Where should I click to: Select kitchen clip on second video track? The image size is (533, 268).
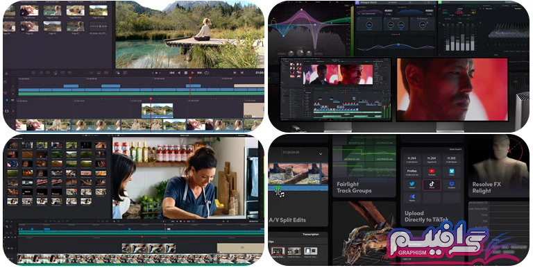point(149,249)
